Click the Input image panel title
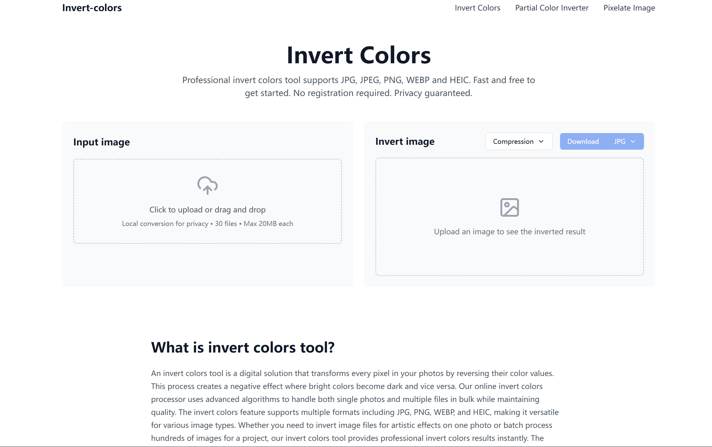This screenshot has height=447, width=712. pyautogui.click(x=101, y=142)
